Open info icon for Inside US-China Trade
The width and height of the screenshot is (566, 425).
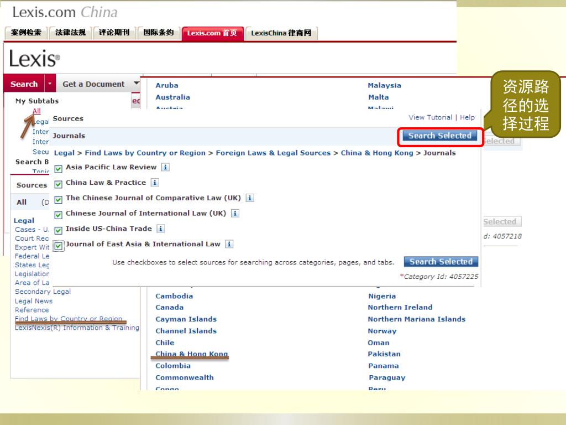161,229
